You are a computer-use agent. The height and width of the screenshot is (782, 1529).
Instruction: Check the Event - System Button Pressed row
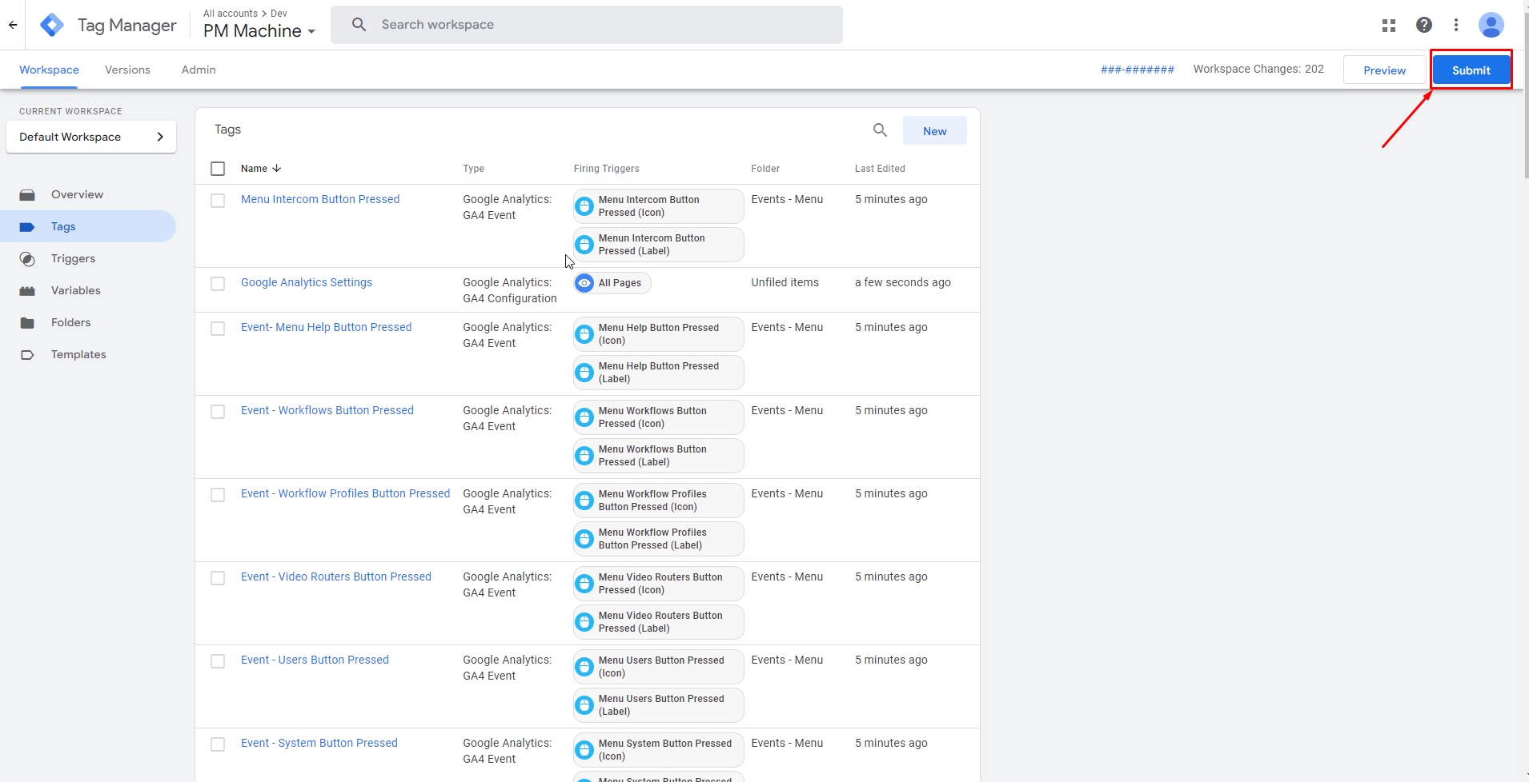pyautogui.click(x=218, y=744)
